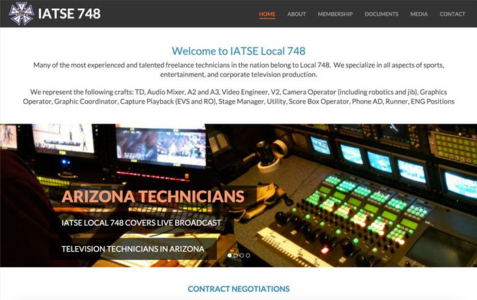The width and height of the screenshot is (477, 300).
Task: Click 'Television Technicians in Arizona' caption
Action: [133, 249]
